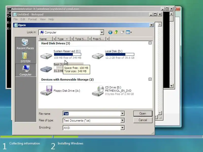Open the Free Space column filter arrow
Screen dimensions: 203x152
tap(107, 39)
